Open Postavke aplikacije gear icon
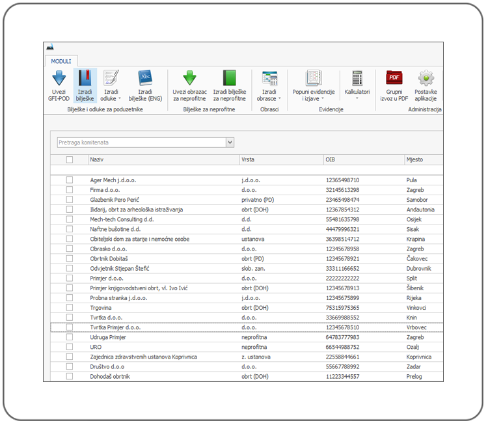This screenshot has height=423, width=488. click(x=426, y=79)
